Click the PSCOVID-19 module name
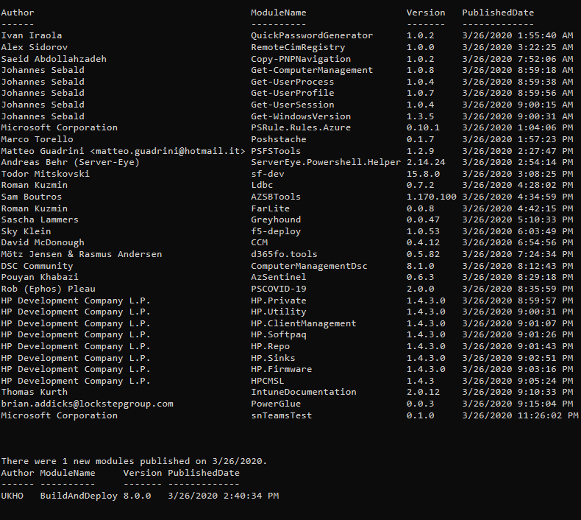The image size is (581, 520). coord(279,289)
